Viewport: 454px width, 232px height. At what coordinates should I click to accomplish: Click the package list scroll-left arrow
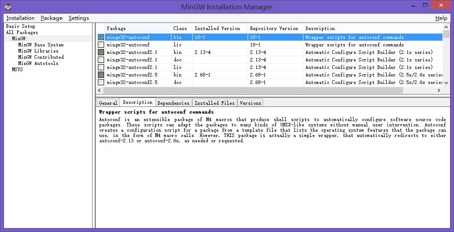coord(99,90)
